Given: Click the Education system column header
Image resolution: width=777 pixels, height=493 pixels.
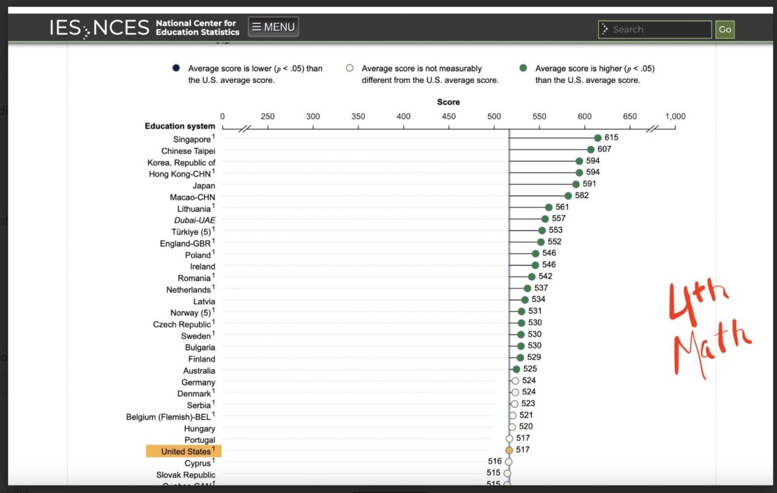Looking at the screenshot, I should click(180, 126).
